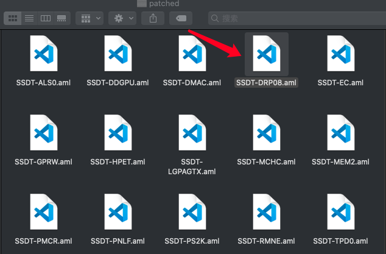Viewport: 386px width, 254px height.
Task: Select the SSDT-DRP08.aml file icon
Action: (267, 54)
